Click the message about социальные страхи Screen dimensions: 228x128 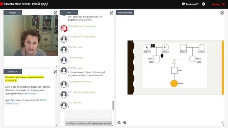87,74
